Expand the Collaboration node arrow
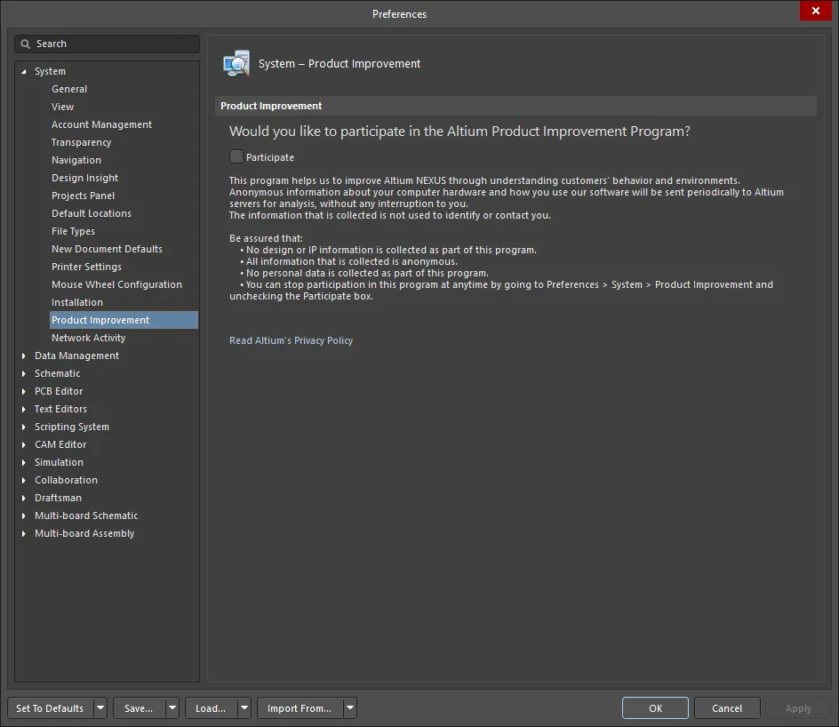 pyautogui.click(x=23, y=480)
